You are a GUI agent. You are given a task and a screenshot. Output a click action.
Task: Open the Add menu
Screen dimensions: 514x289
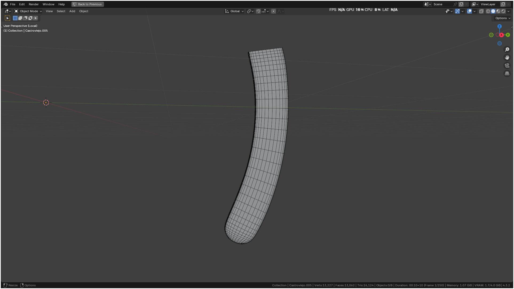point(72,11)
